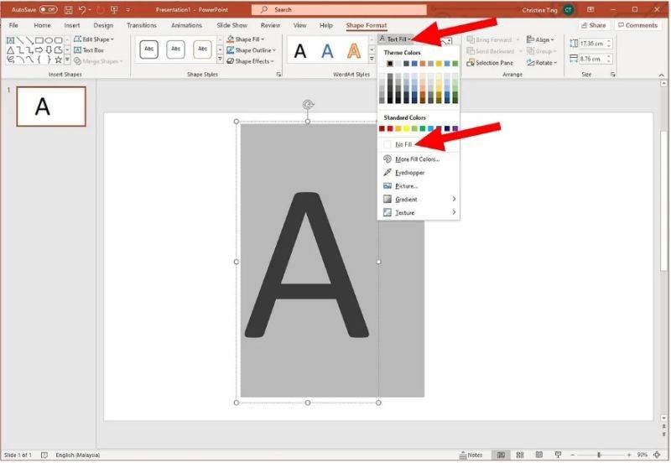Click the Fit slide to window icon
The image size is (671, 463).
(657, 455)
